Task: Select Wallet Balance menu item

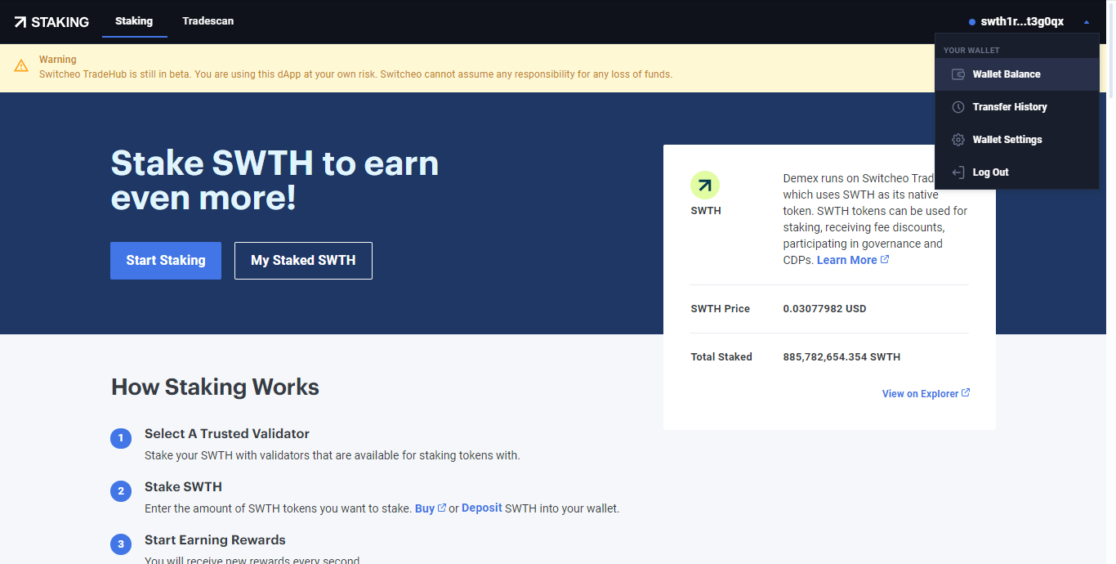Action: coord(1017,74)
